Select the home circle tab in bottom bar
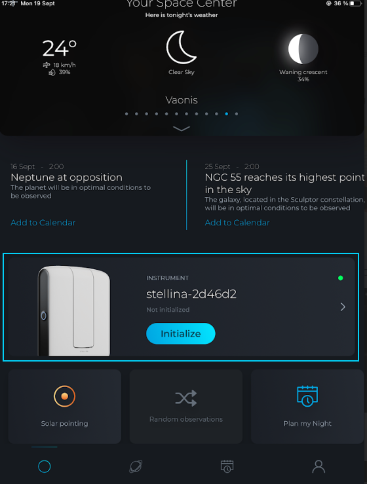 [44, 466]
